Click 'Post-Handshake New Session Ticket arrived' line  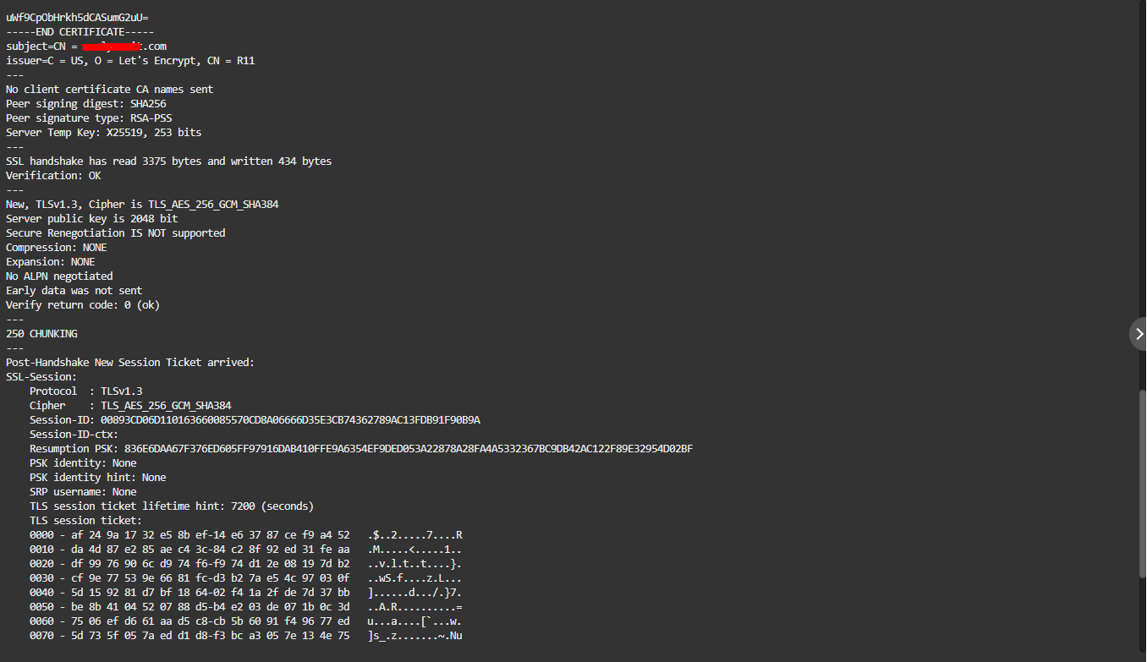click(129, 362)
